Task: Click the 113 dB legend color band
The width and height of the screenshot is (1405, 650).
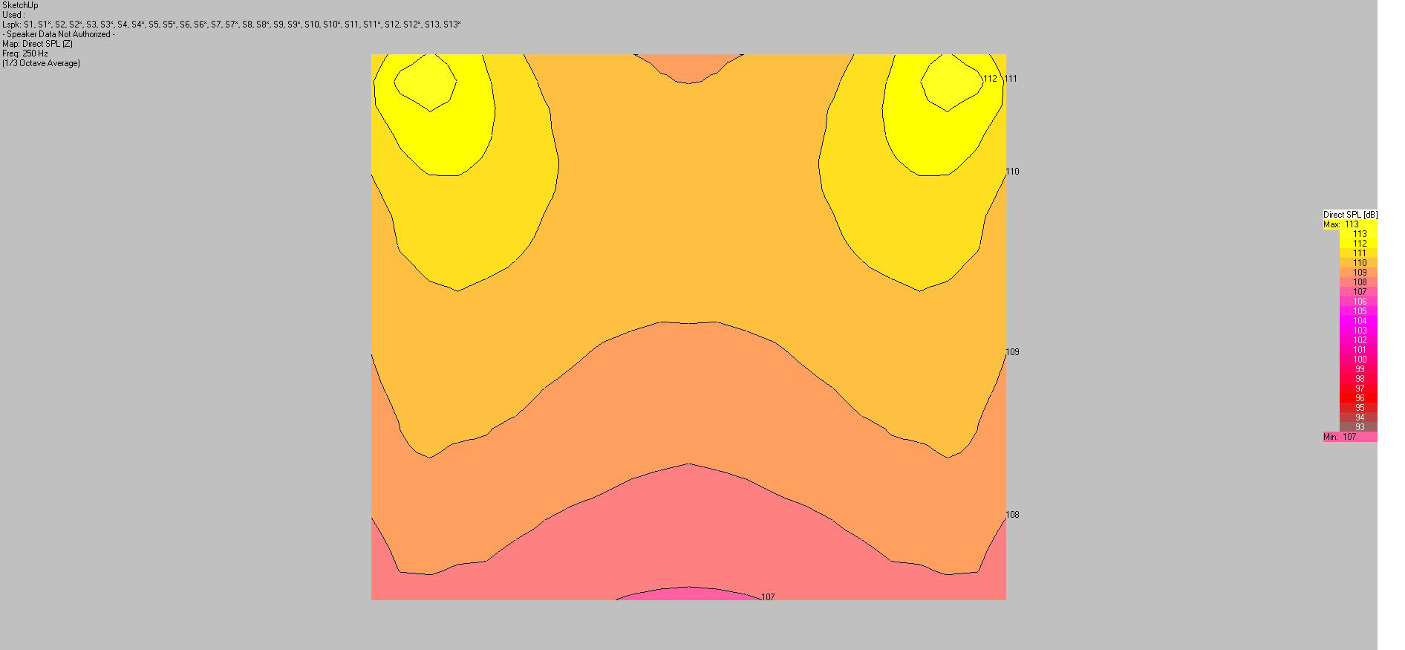Action: point(1358,234)
